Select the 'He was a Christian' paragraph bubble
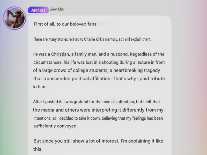 pyautogui.click(x=98, y=70)
